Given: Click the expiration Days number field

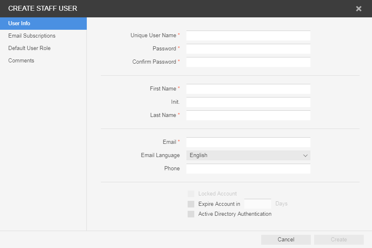Looking at the screenshot, I should (258, 204).
